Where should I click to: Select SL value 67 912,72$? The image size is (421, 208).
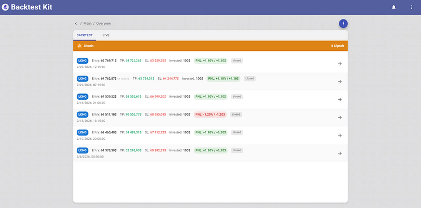coord(158,132)
